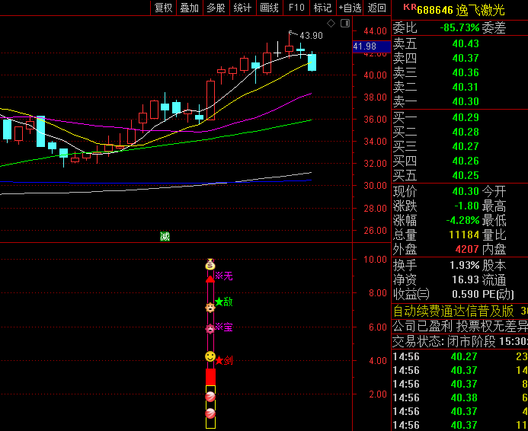This screenshot has width=528, height=431.
Task: Click the yellow smiley face icon
Action: click(x=210, y=356)
